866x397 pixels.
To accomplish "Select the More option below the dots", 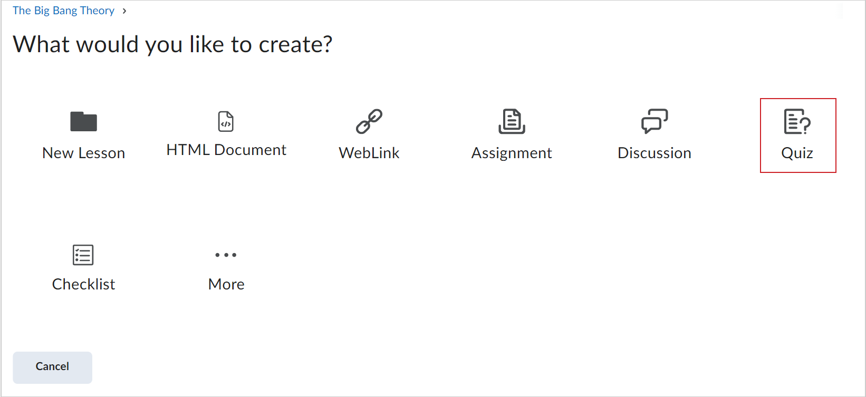I will (226, 284).
